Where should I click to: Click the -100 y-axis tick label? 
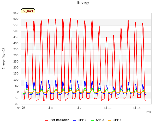(15, 104)
